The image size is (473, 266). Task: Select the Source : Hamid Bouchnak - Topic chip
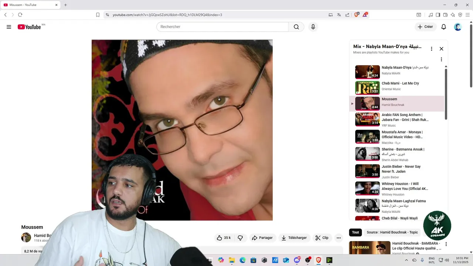[392, 232]
